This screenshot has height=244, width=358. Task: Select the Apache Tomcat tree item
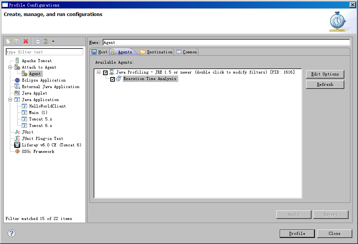(37, 61)
